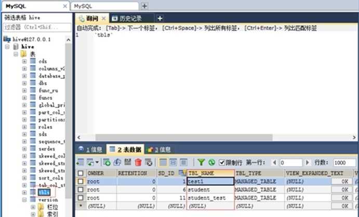Cancel changes with the red X icon
359x217 pixels.
[149, 162]
